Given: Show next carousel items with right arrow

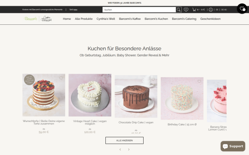Looking at the screenshot, I should click(129, 149).
